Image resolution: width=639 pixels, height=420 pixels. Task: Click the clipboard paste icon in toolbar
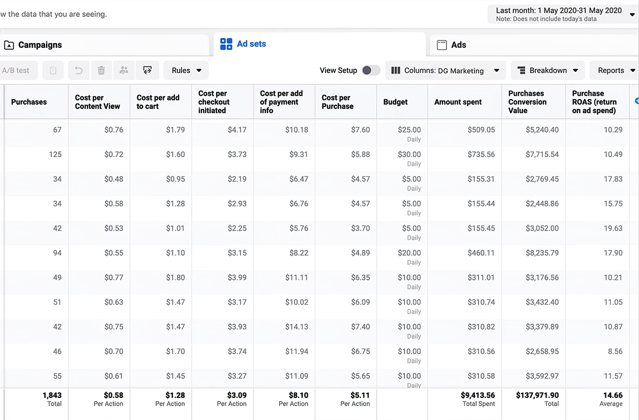pyautogui.click(x=53, y=70)
